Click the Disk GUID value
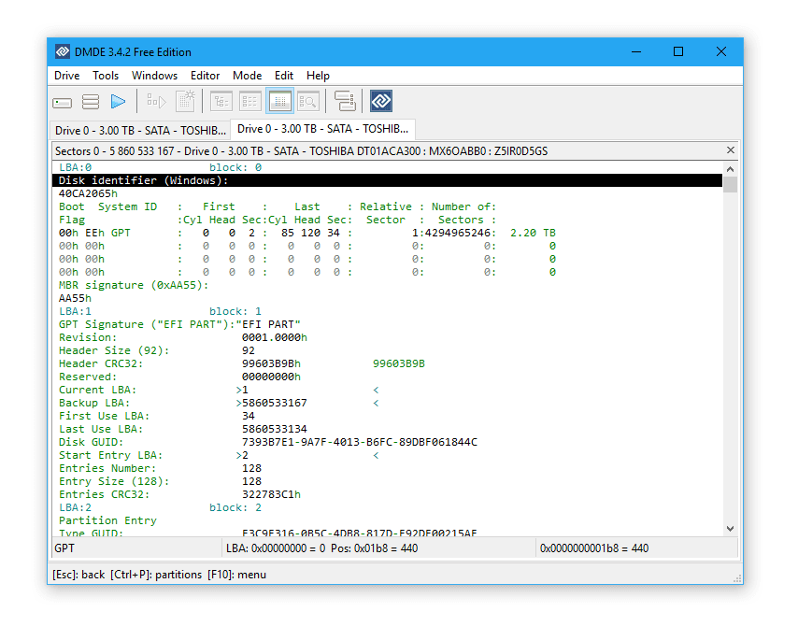This screenshot has width=798, height=626. click(360, 442)
